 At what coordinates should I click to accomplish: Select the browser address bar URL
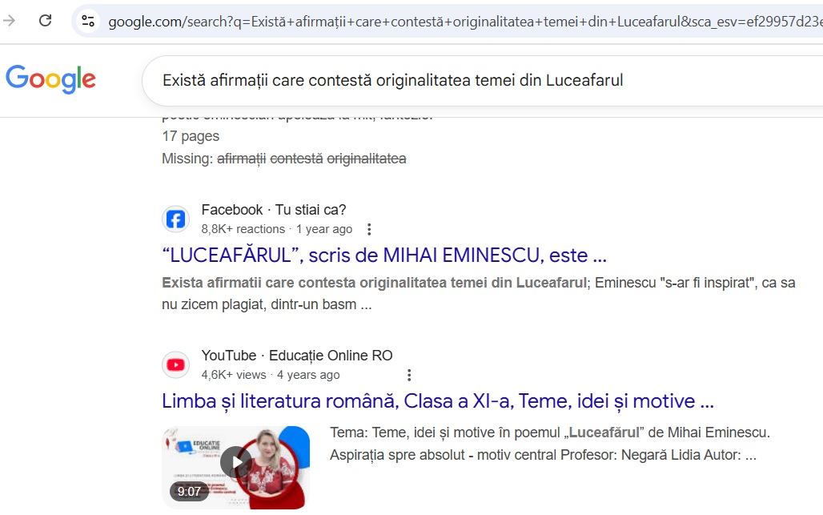point(465,22)
